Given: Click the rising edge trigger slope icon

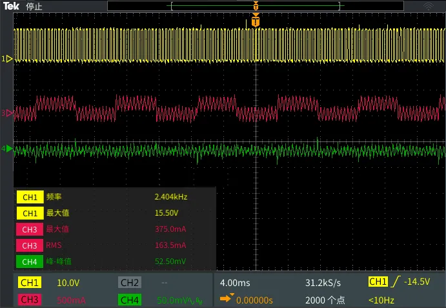Looking at the screenshot, I should (396, 282).
